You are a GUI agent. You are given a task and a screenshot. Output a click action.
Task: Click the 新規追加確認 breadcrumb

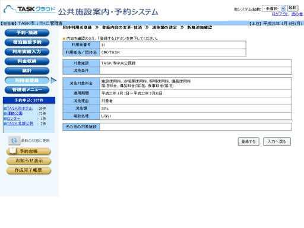(x=199, y=27)
